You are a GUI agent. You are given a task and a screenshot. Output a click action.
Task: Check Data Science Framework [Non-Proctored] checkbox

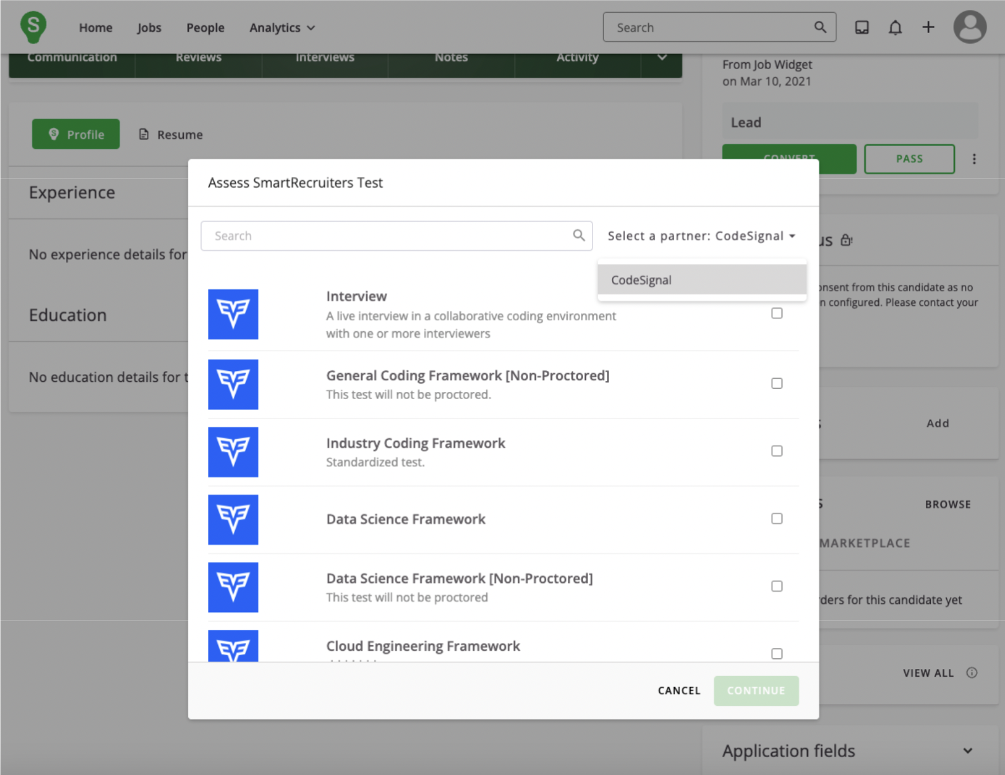777,586
